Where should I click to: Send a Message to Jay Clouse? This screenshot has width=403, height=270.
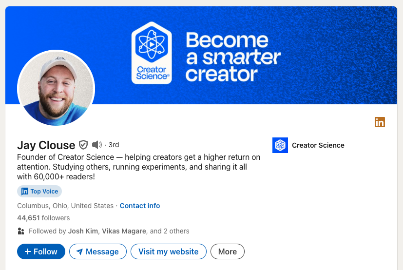(x=98, y=251)
